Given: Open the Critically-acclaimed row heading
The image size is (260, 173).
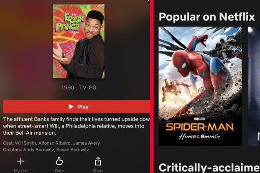Looking at the screenshot, I should tap(209, 168).
